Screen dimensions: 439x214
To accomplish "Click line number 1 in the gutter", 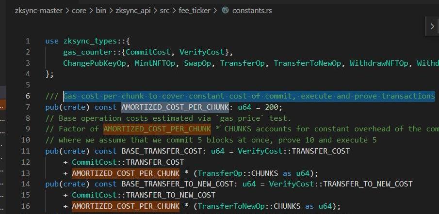I will point(28,41).
